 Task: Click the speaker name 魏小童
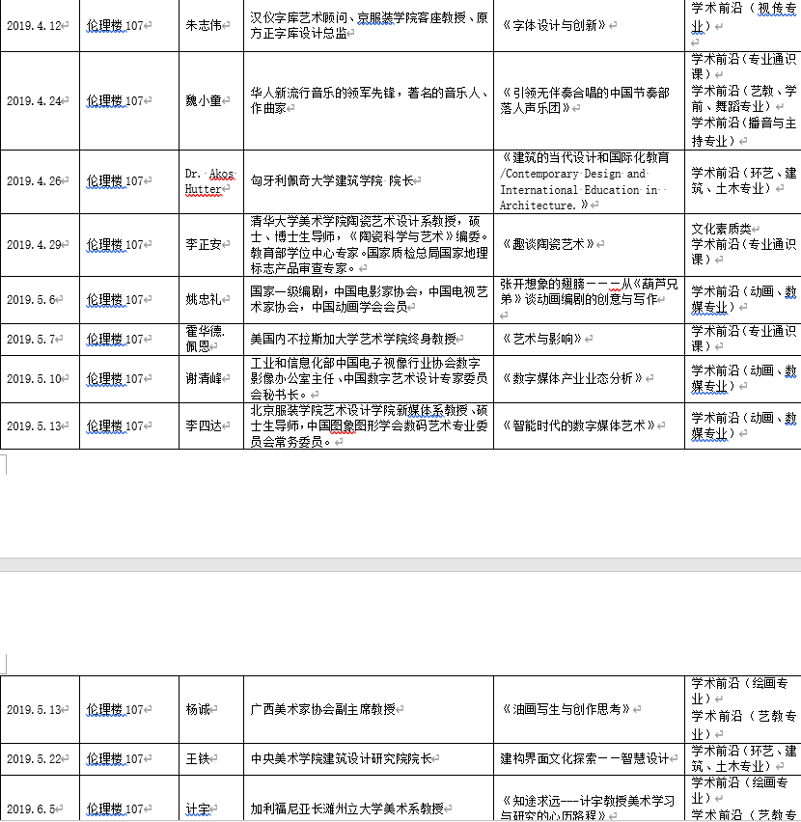click(x=203, y=100)
